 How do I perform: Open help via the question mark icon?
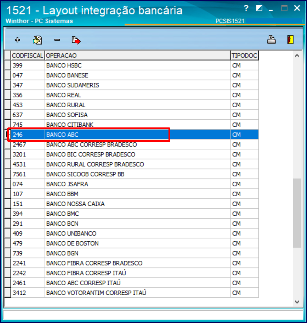click(x=246, y=8)
